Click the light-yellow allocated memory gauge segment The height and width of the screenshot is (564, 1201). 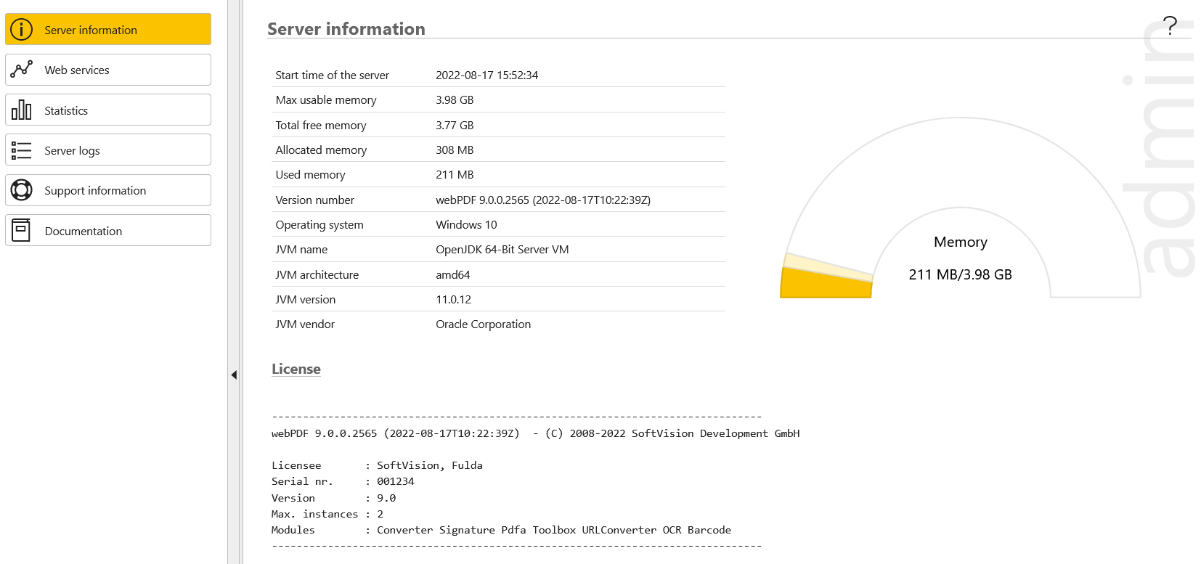pos(828,266)
